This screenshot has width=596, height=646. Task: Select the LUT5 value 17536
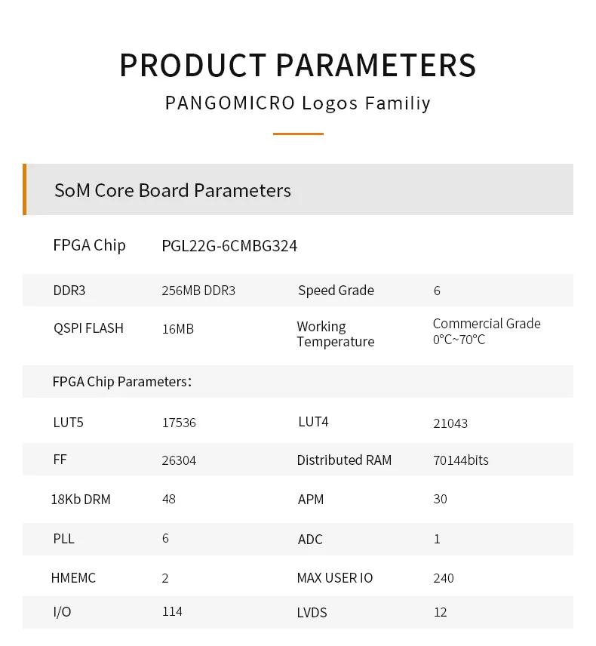(179, 423)
